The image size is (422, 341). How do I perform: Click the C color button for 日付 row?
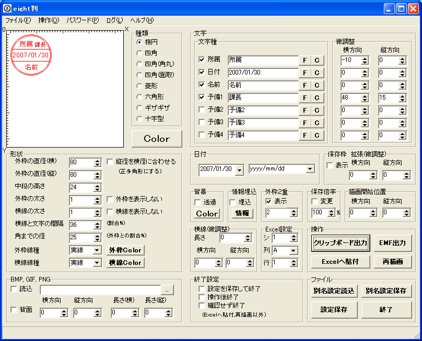[x=317, y=73]
